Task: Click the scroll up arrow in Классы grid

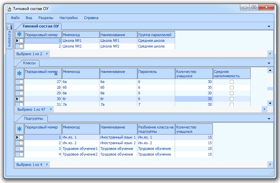Action: [x=270, y=71]
